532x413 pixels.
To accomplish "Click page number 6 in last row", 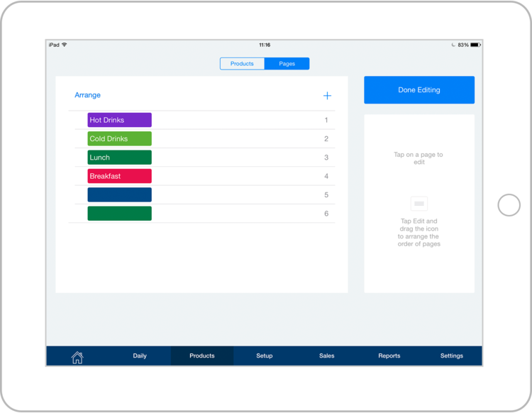I will click(326, 213).
